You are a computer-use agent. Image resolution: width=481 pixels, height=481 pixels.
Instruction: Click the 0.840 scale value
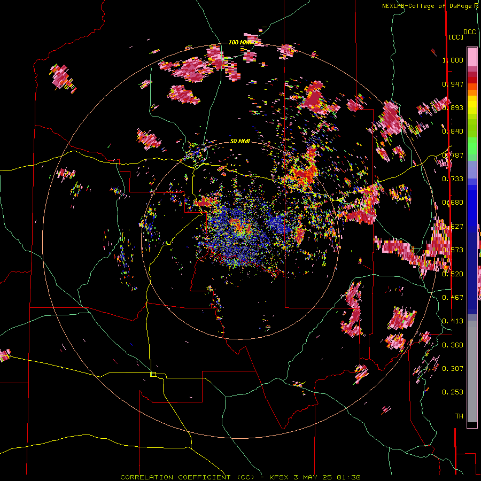(x=453, y=131)
